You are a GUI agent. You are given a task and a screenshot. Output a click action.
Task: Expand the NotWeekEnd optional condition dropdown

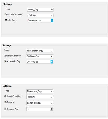point(39,56)
